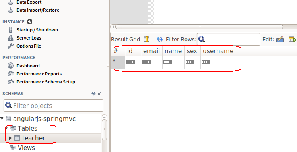Click the NULL cell under id

click(x=133, y=62)
